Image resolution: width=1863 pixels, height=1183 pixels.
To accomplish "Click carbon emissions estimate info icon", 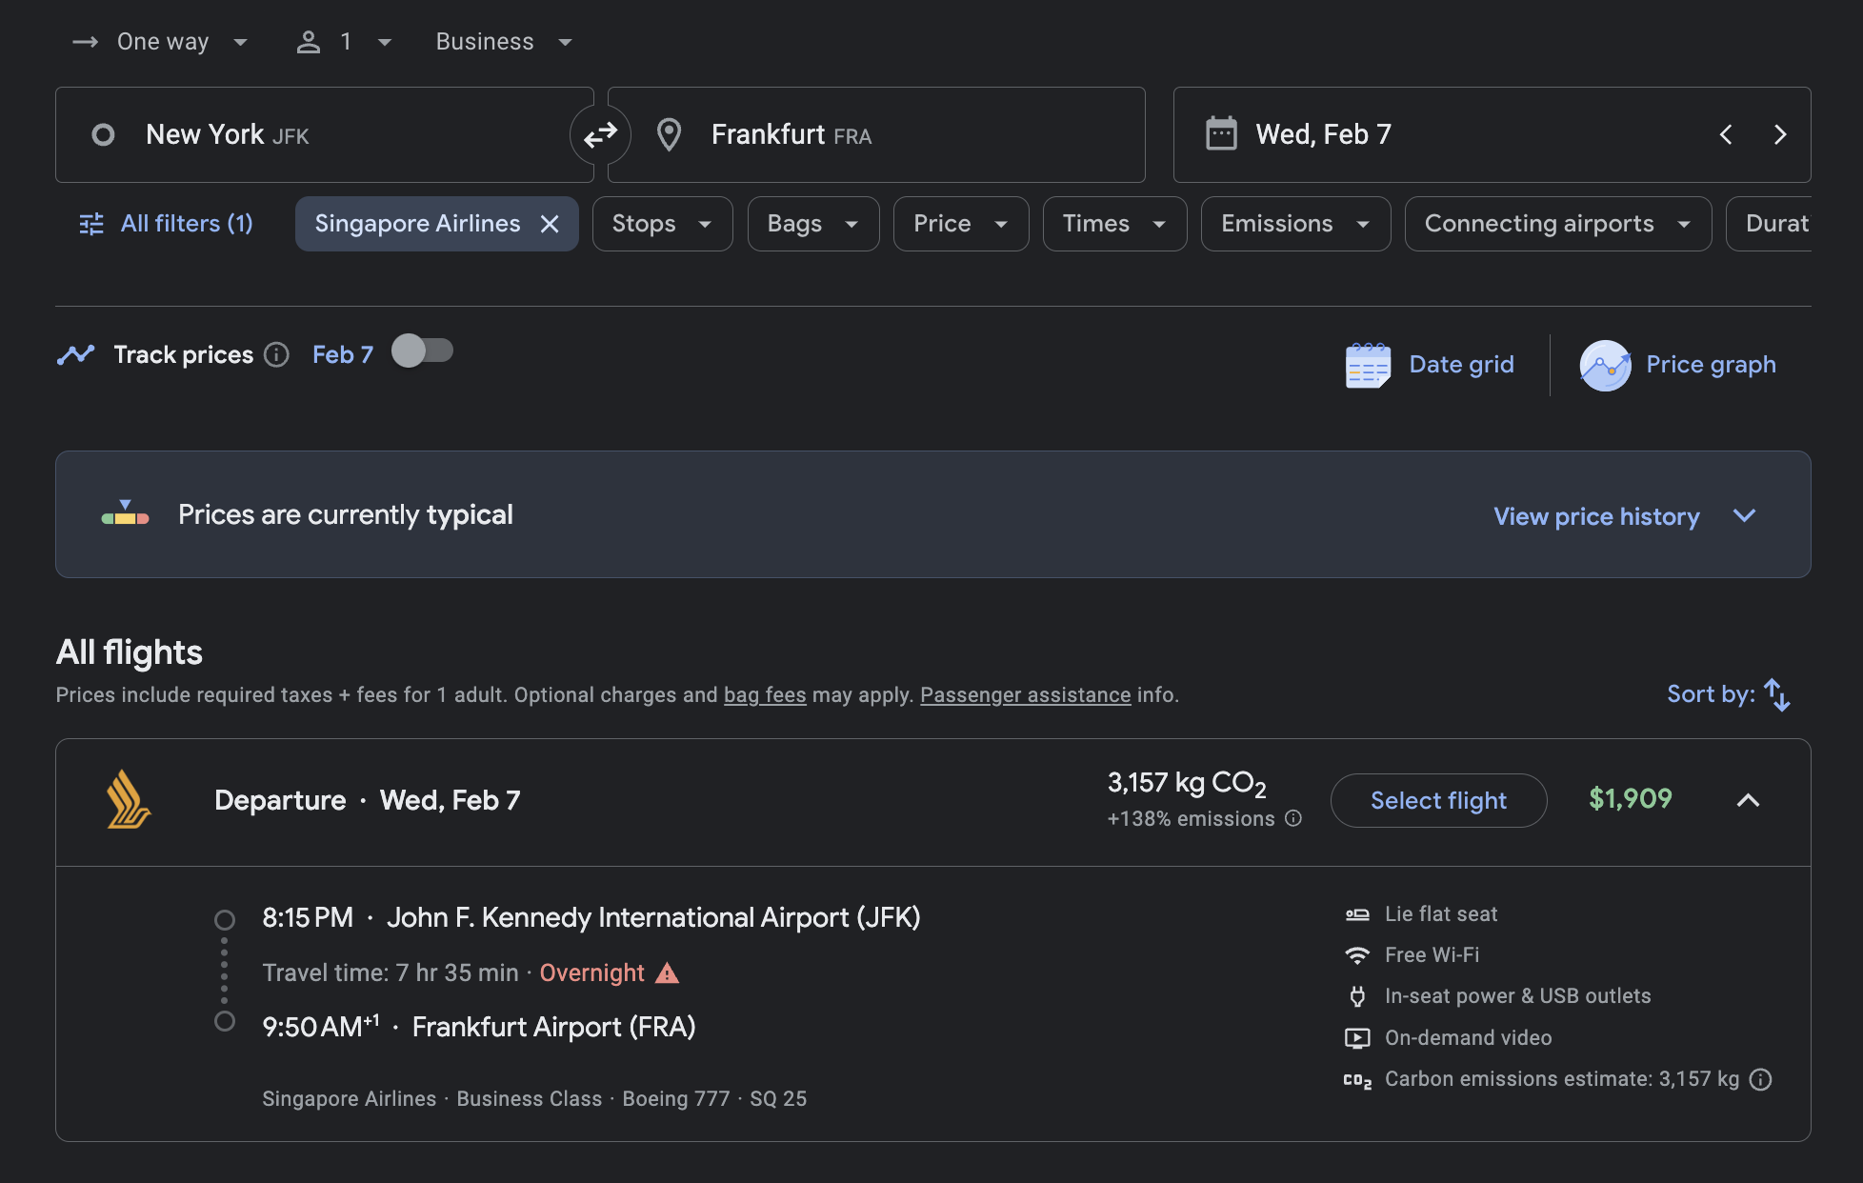I will 1761,1079.
